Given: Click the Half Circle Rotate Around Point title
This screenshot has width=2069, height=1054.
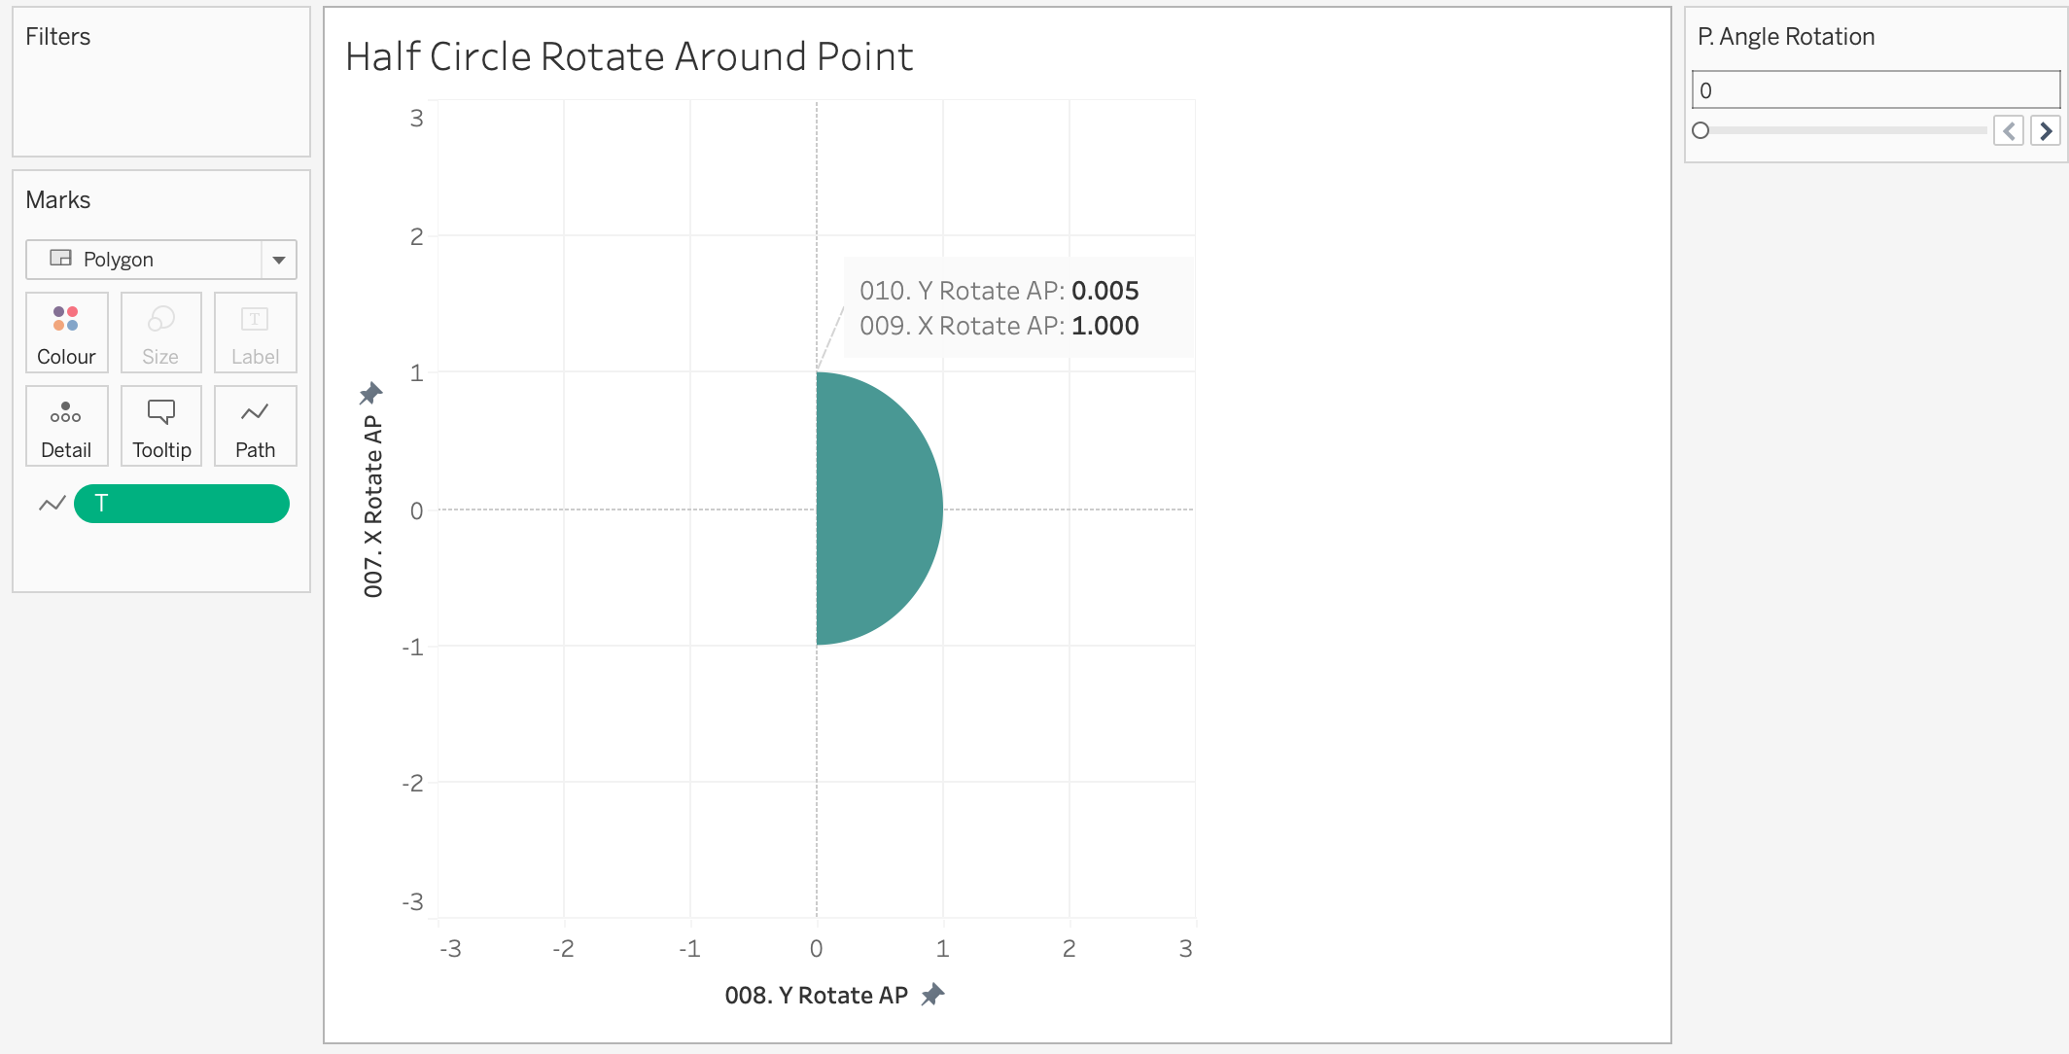Looking at the screenshot, I should click(x=629, y=56).
